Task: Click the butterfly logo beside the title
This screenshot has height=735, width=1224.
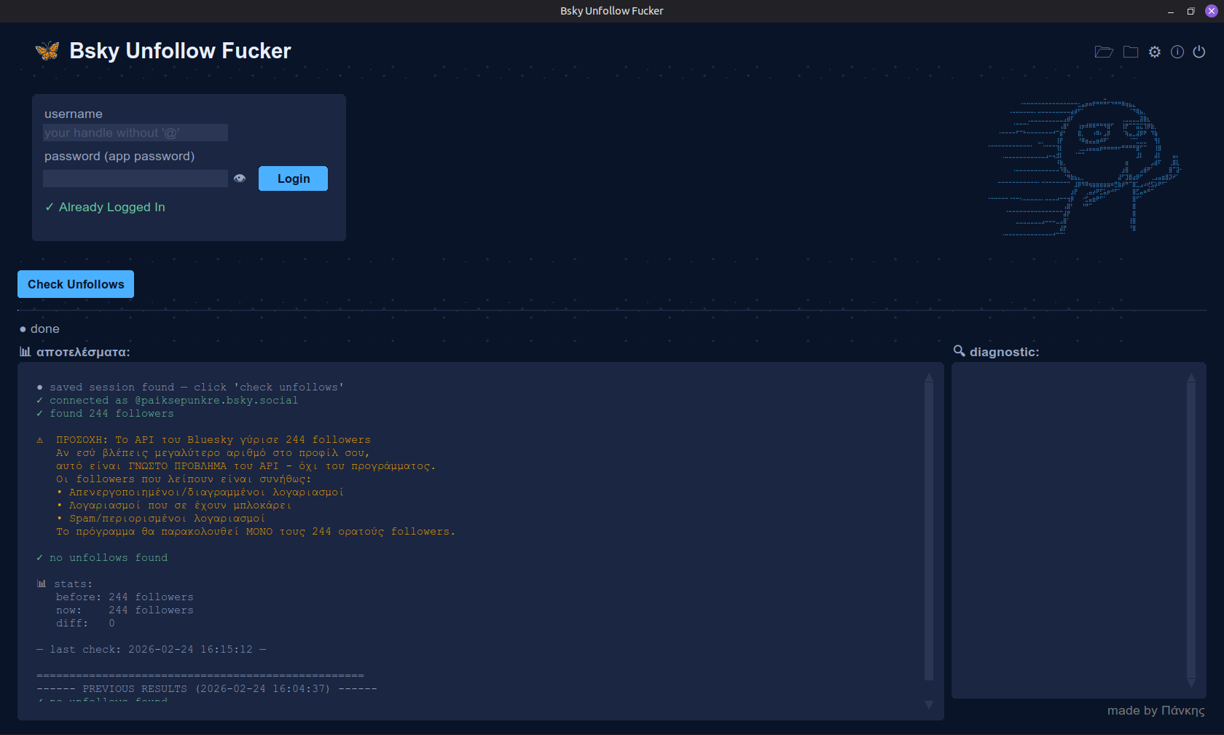Action: (x=47, y=51)
